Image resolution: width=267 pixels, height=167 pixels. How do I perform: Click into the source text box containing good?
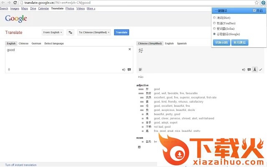(69, 59)
